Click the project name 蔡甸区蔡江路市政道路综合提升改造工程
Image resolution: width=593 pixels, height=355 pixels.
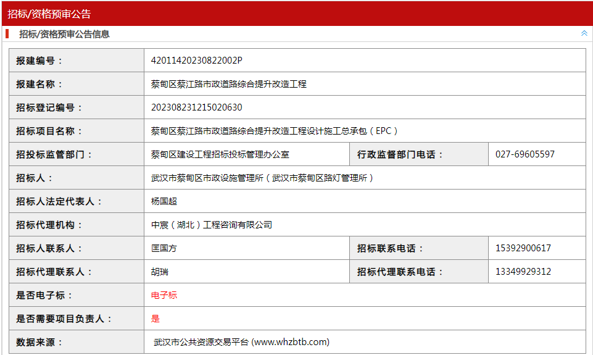click(228, 84)
